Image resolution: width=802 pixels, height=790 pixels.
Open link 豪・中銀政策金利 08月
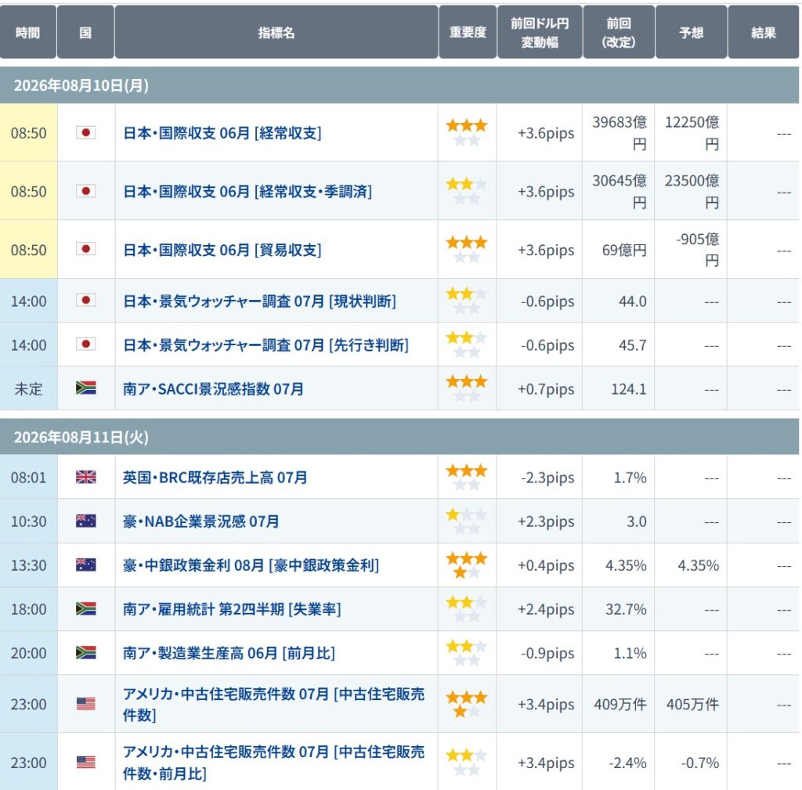251,565
